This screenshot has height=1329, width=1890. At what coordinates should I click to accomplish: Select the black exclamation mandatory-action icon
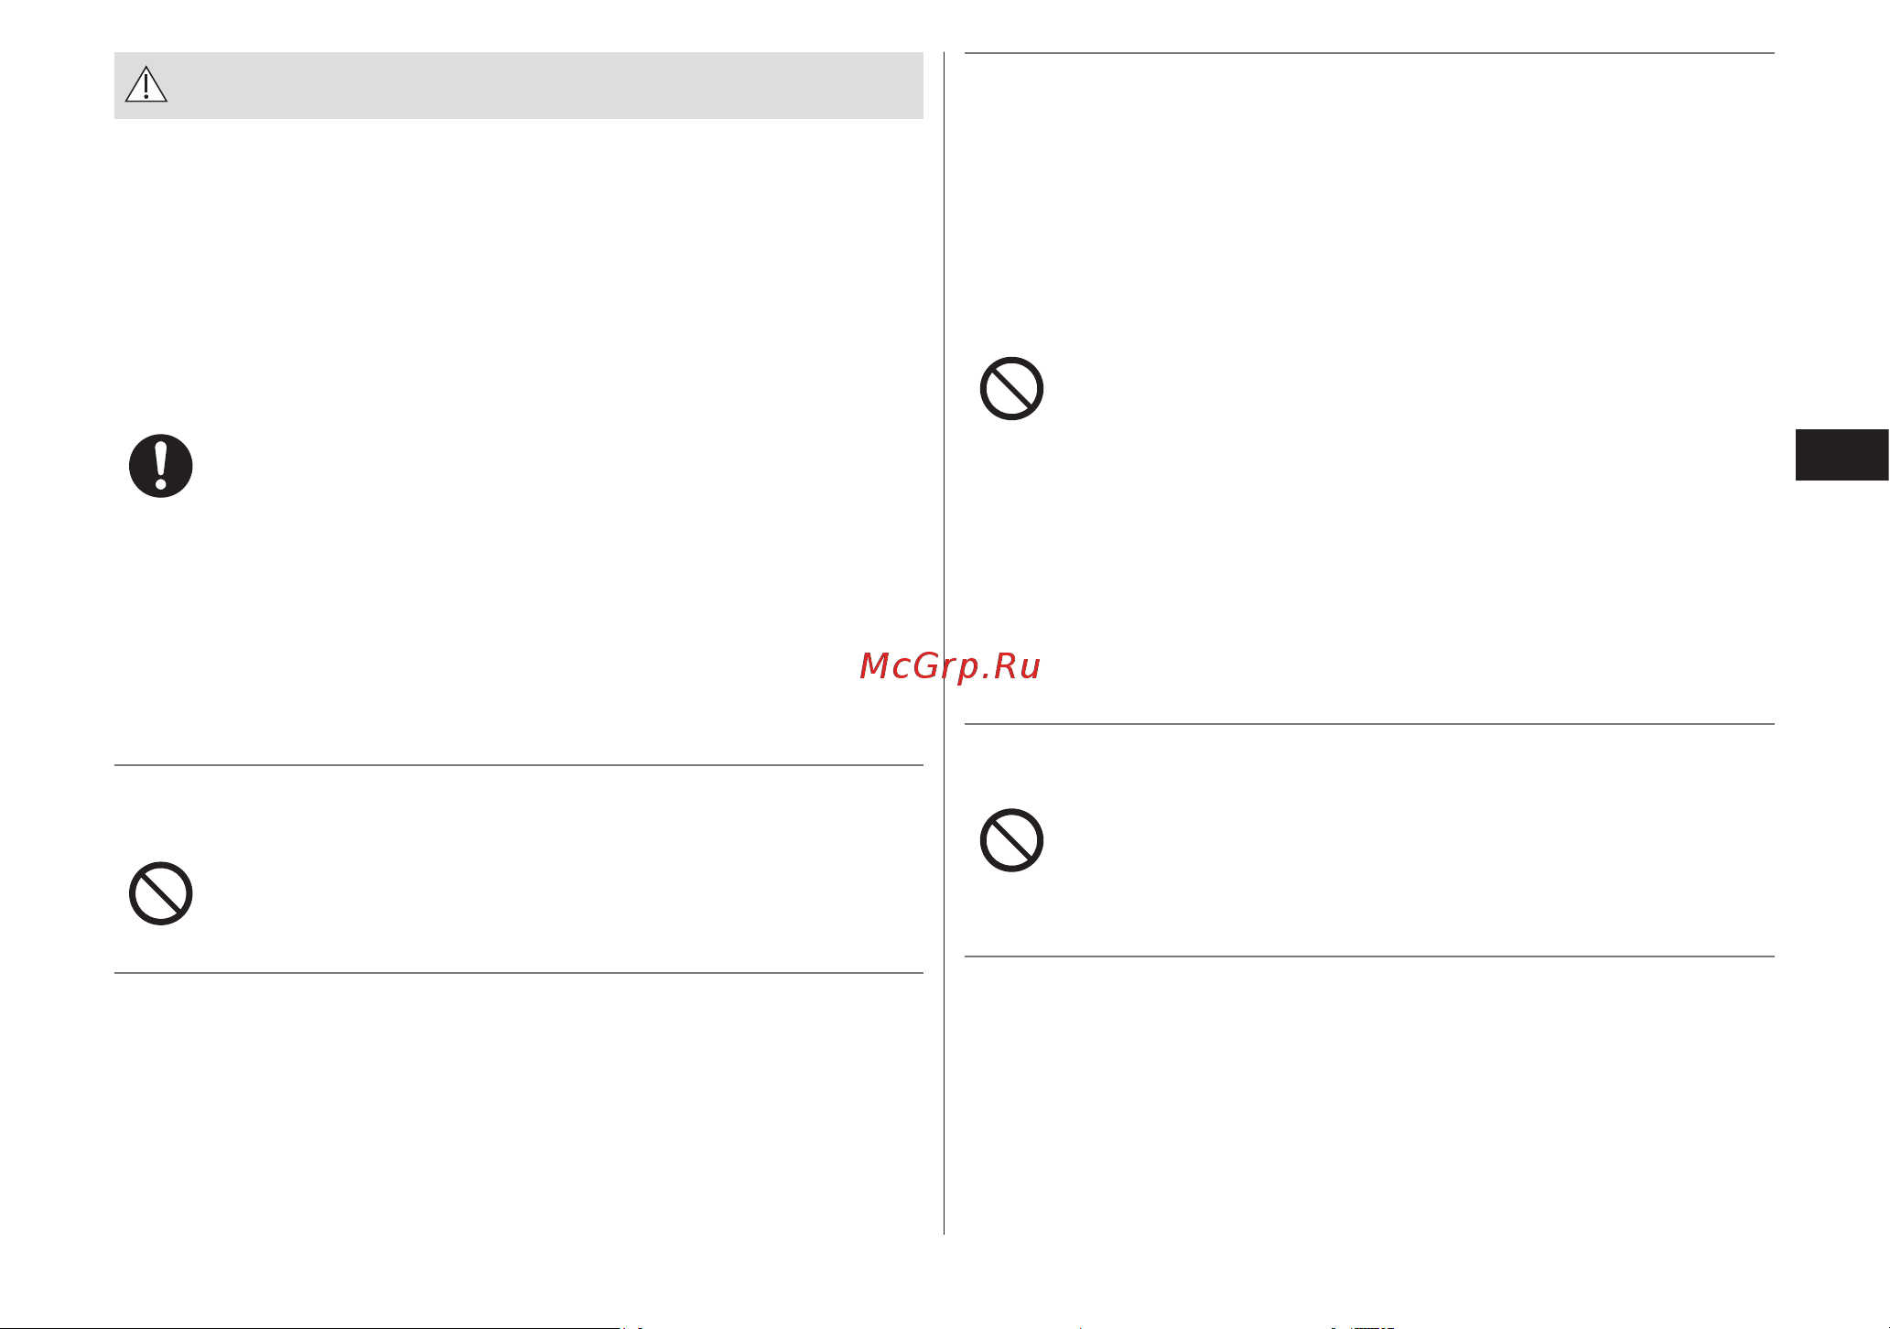pos(161,466)
